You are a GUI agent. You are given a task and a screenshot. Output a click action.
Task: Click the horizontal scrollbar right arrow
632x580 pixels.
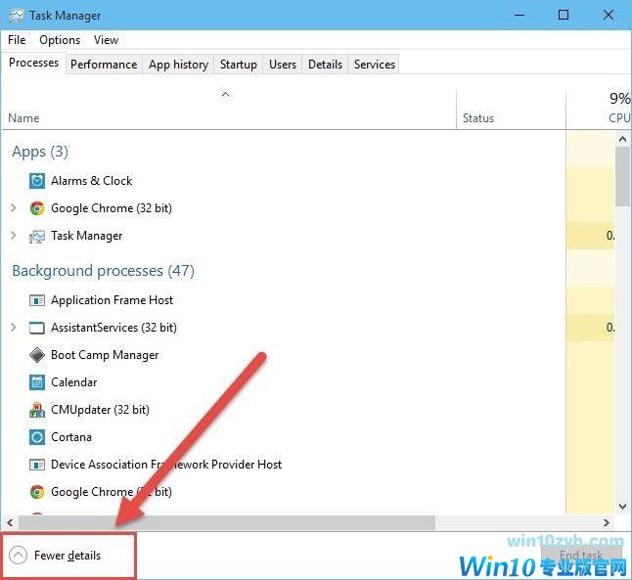coord(606,522)
